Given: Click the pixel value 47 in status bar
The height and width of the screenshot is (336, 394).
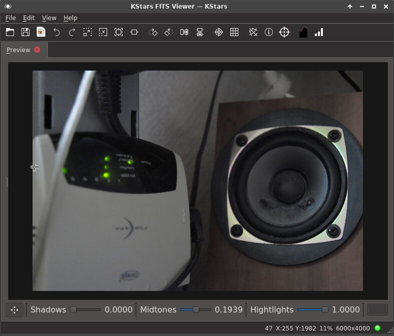Looking at the screenshot, I should pyautogui.click(x=269, y=328).
